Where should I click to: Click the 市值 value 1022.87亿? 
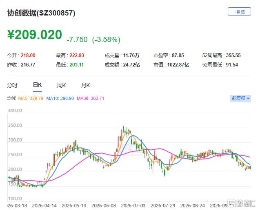(178, 64)
